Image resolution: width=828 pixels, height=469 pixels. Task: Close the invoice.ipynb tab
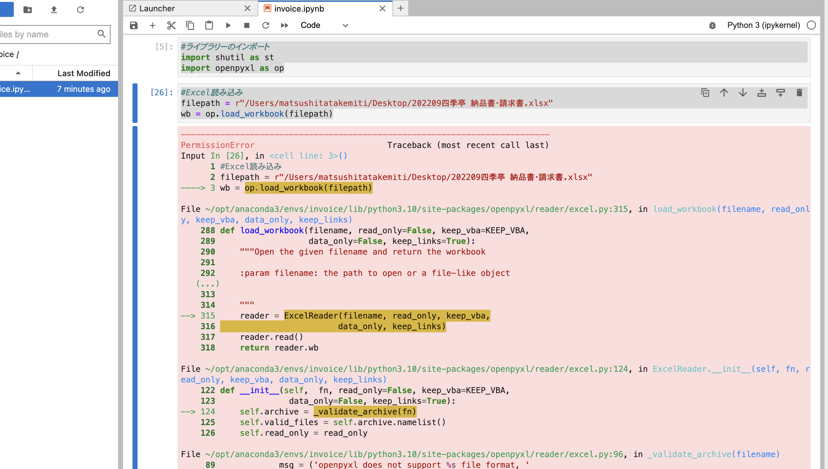click(x=382, y=8)
